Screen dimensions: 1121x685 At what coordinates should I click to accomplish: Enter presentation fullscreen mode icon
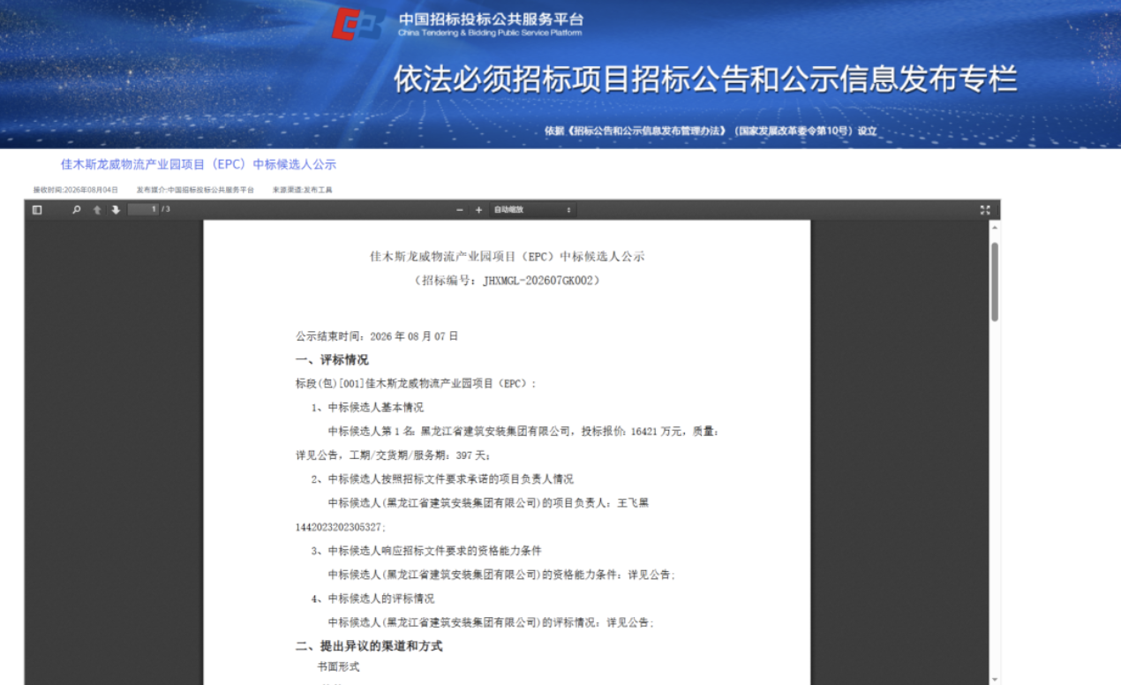coord(985,210)
